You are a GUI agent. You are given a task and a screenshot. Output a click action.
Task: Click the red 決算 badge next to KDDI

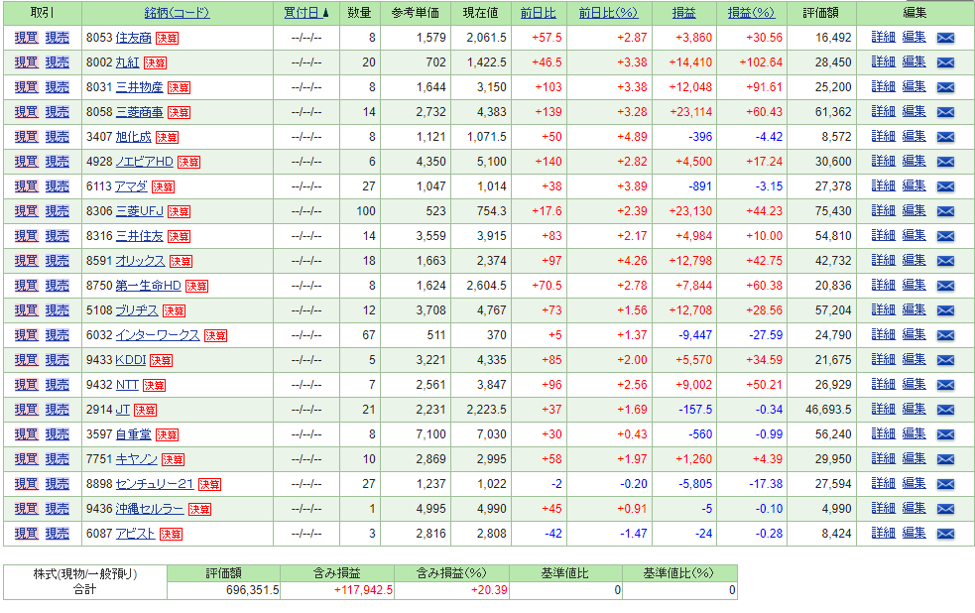tap(161, 361)
